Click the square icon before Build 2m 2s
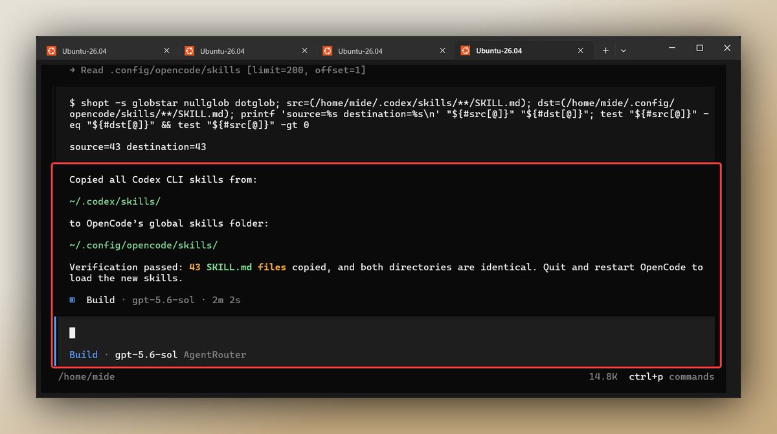Image resolution: width=777 pixels, height=434 pixels. click(x=73, y=300)
